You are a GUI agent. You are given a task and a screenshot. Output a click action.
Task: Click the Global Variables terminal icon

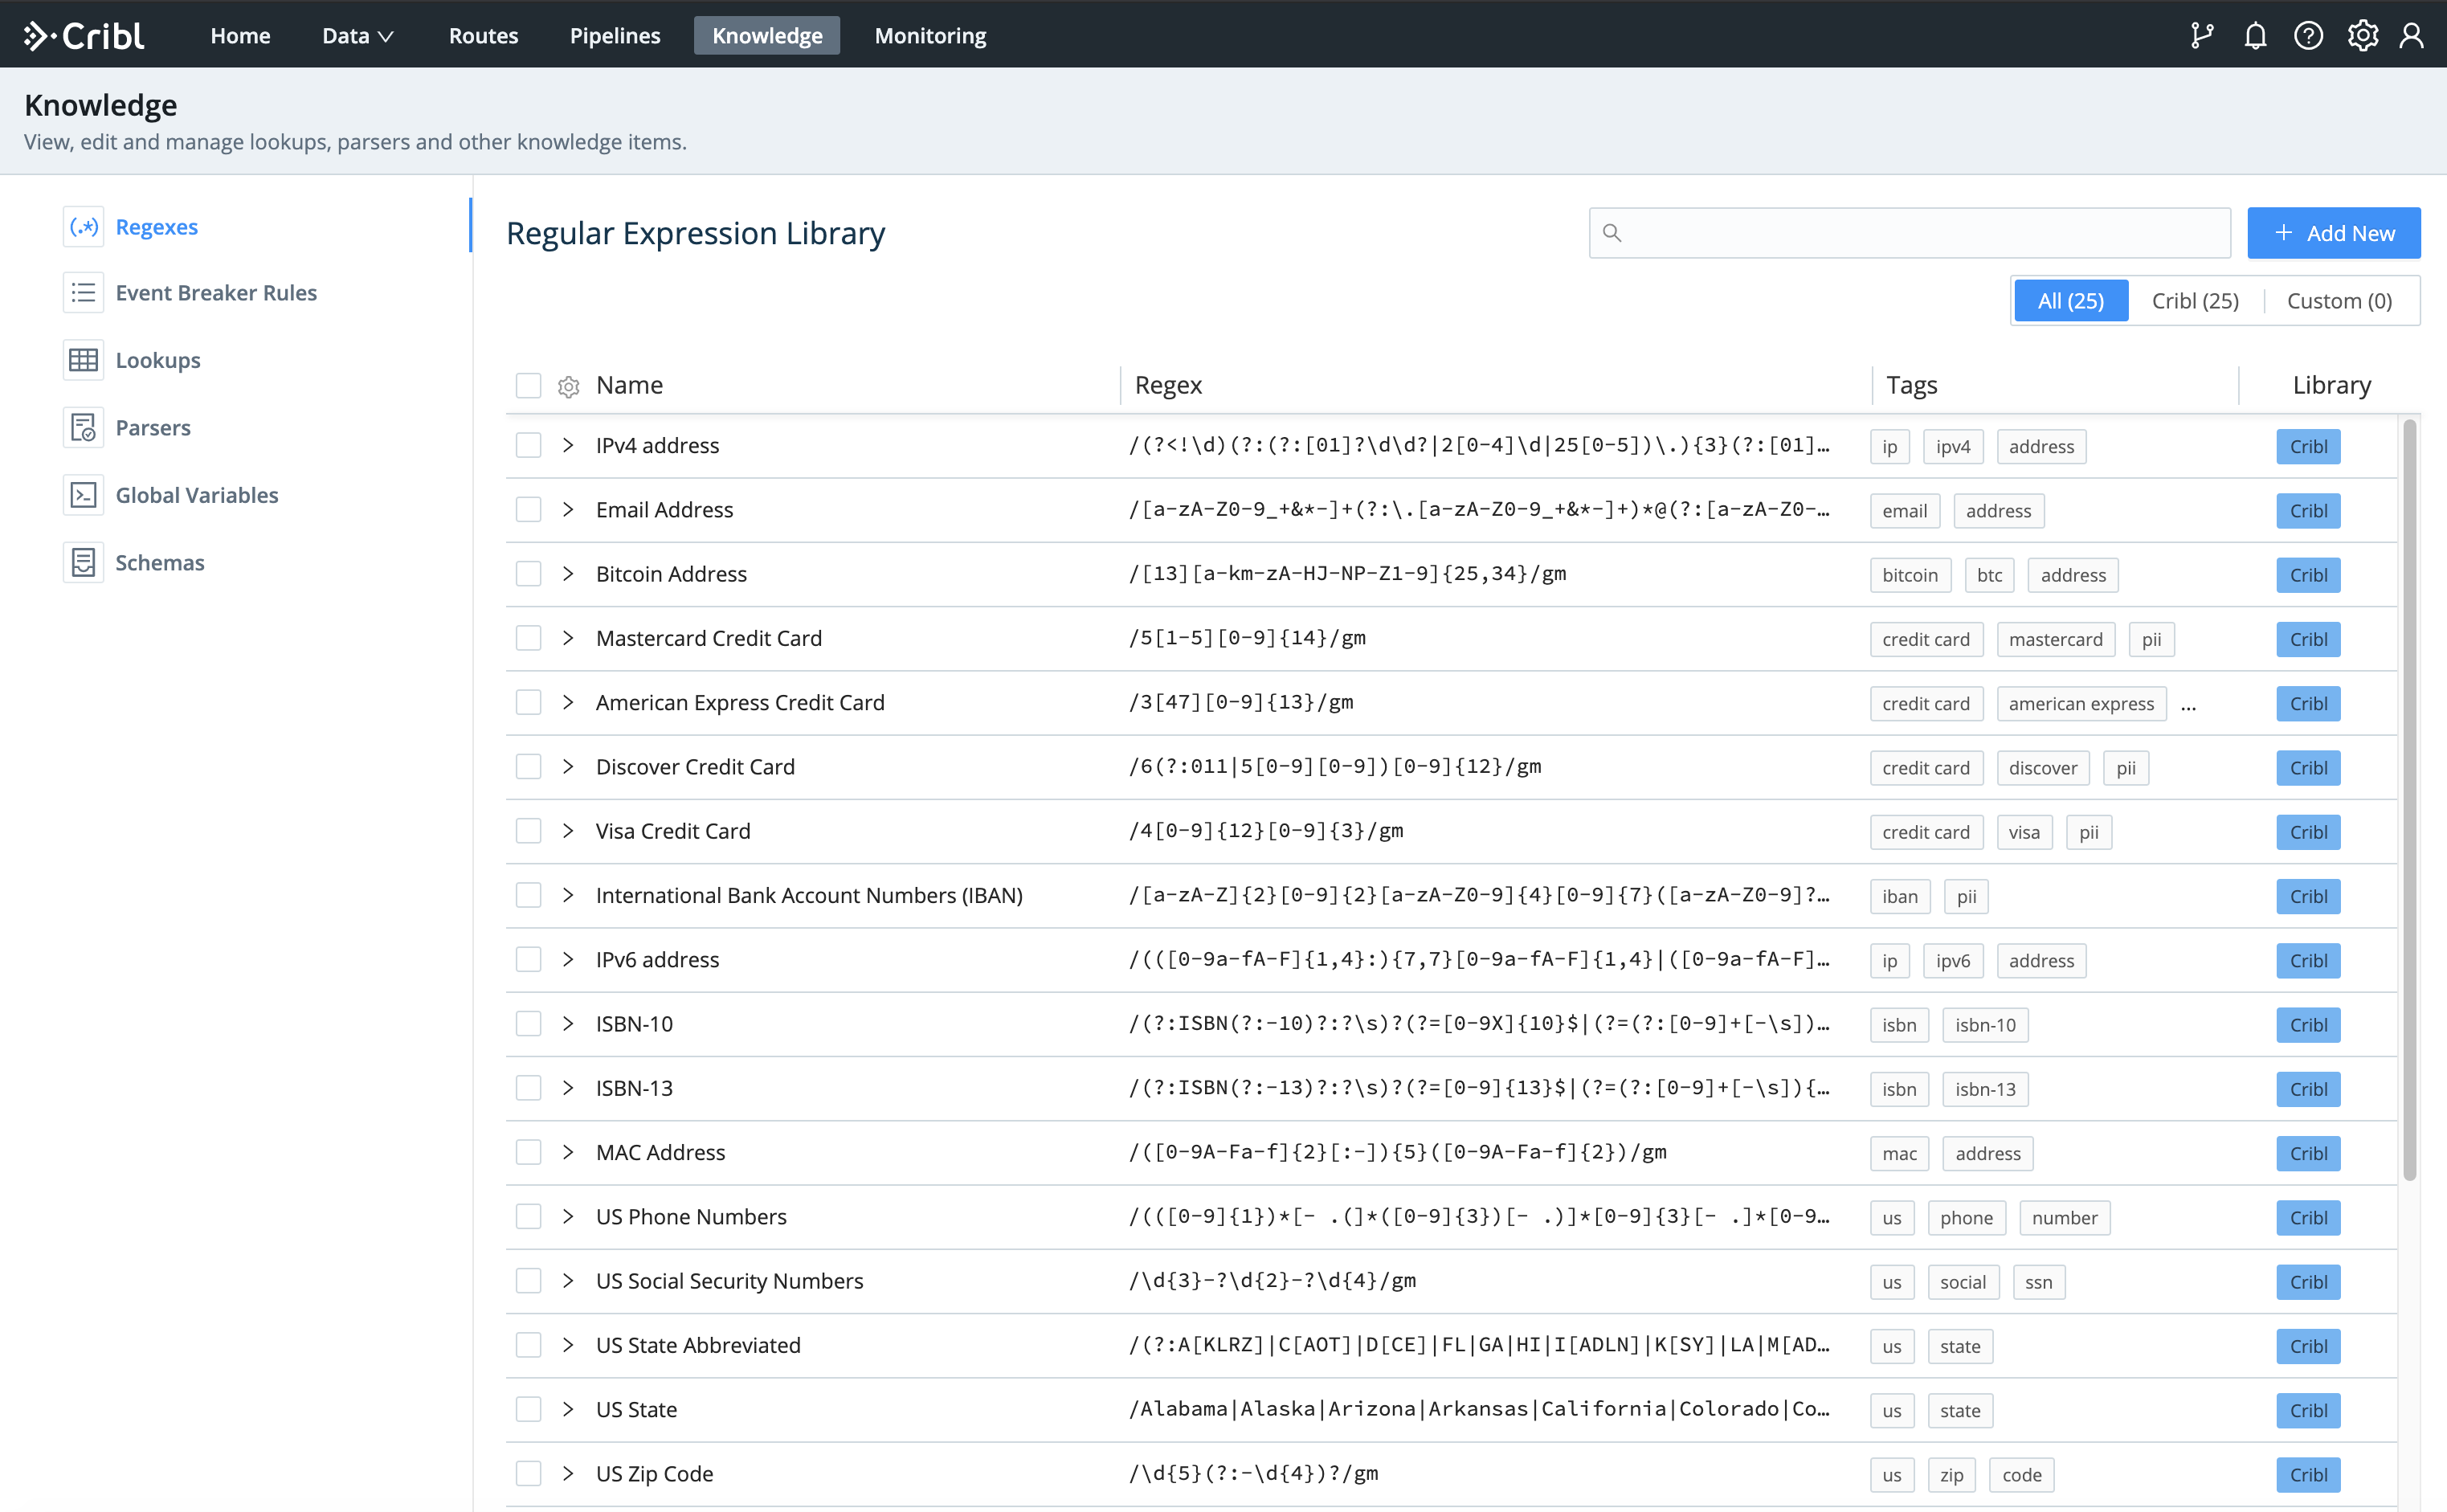84,495
